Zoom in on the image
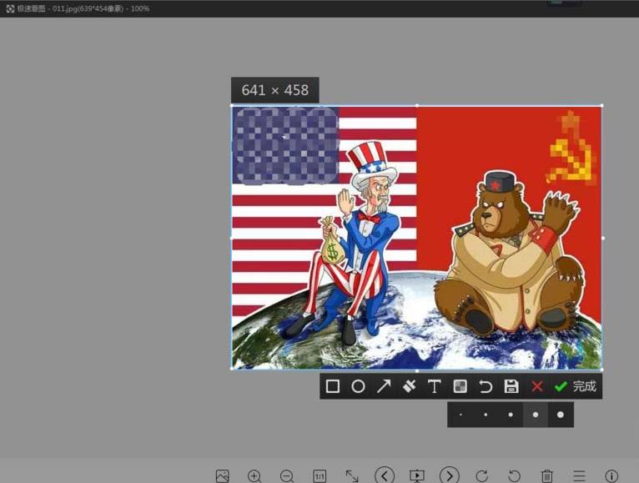Screen dimensions: 639x483 pyautogui.click(x=254, y=476)
